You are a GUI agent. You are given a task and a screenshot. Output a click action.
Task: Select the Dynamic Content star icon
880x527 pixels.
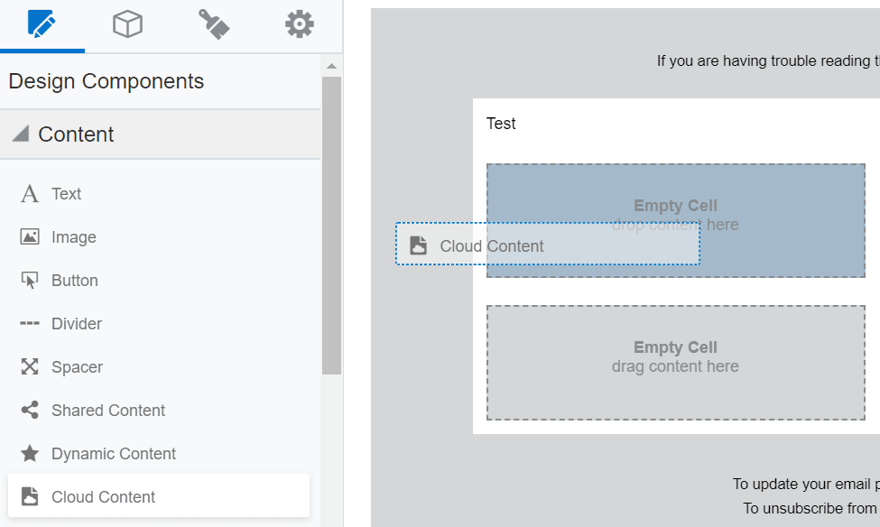coord(30,453)
